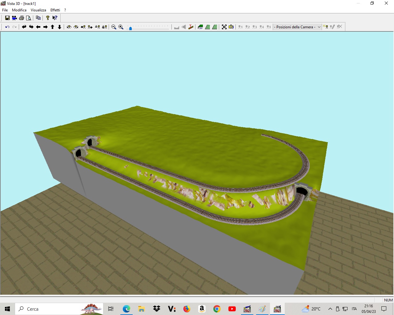Open YouTube from the taskbar
Viewport: 394px width, 315px height.
[x=232, y=309]
